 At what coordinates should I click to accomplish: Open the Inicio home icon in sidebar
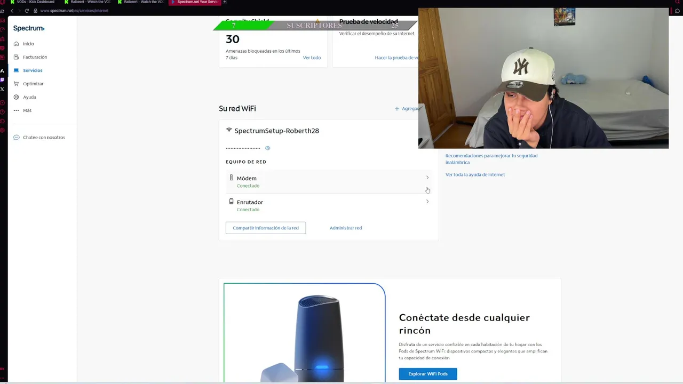(16, 44)
